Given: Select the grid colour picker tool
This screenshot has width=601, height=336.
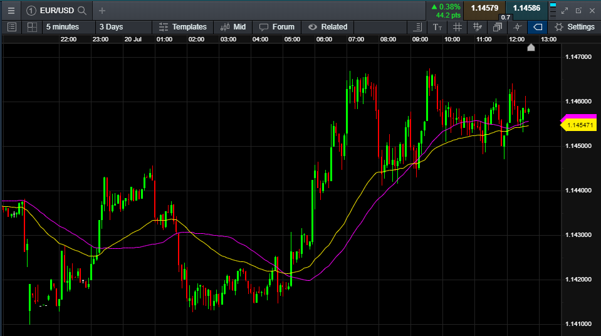Looking at the screenshot, I should [477, 27].
